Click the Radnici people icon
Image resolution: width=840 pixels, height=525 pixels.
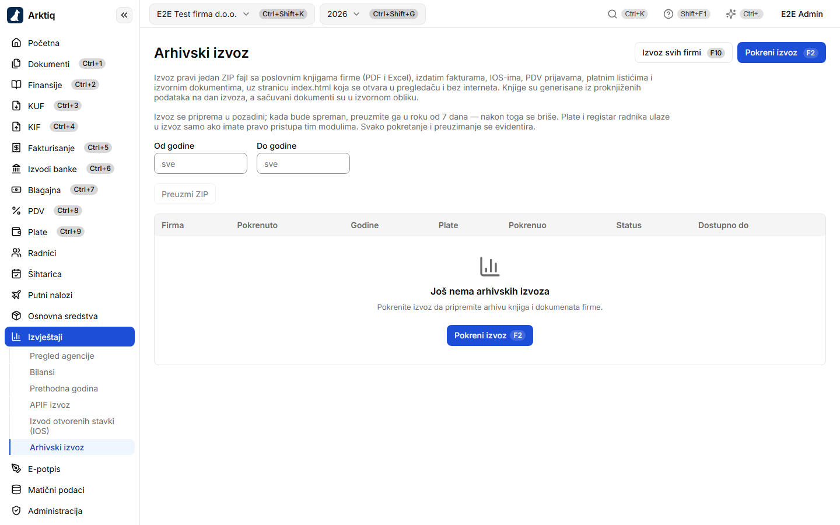pyautogui.click(x=16, y=253)
